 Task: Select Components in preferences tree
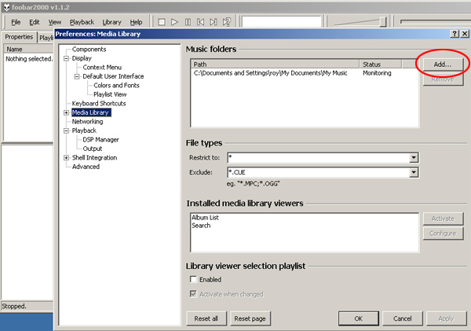(89, 49)
